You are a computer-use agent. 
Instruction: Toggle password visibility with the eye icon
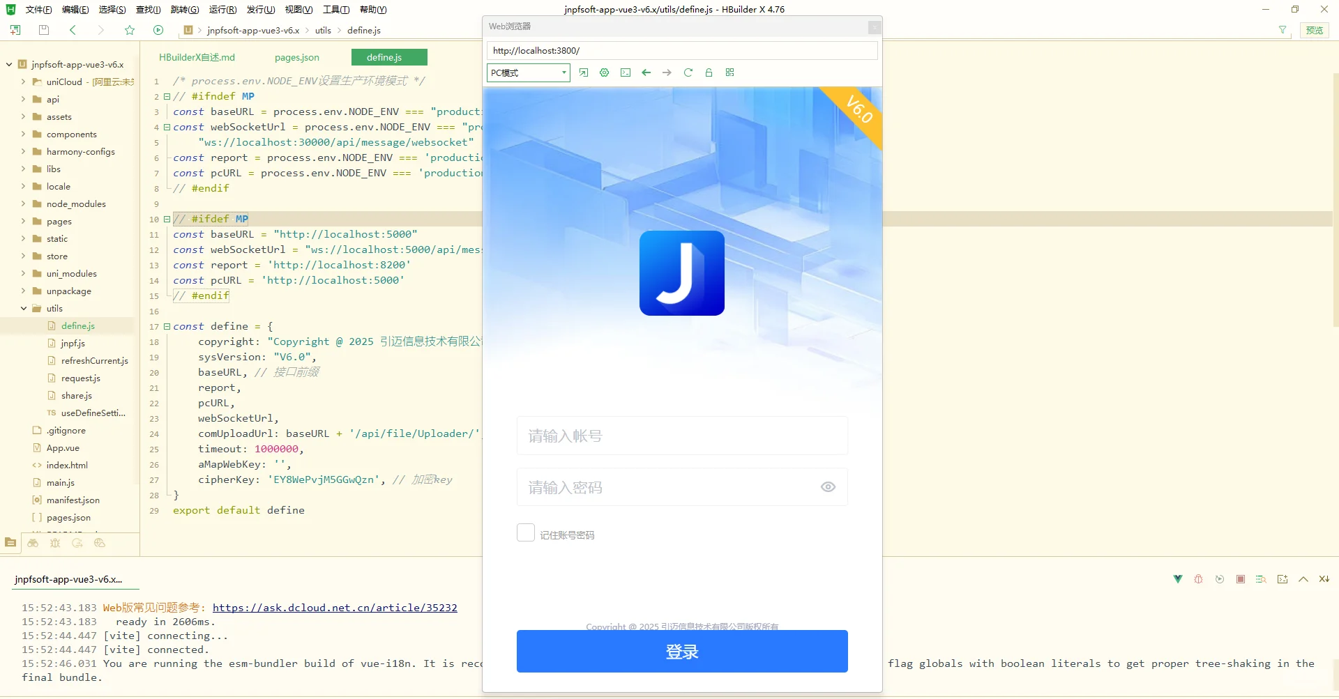[828, 486]
